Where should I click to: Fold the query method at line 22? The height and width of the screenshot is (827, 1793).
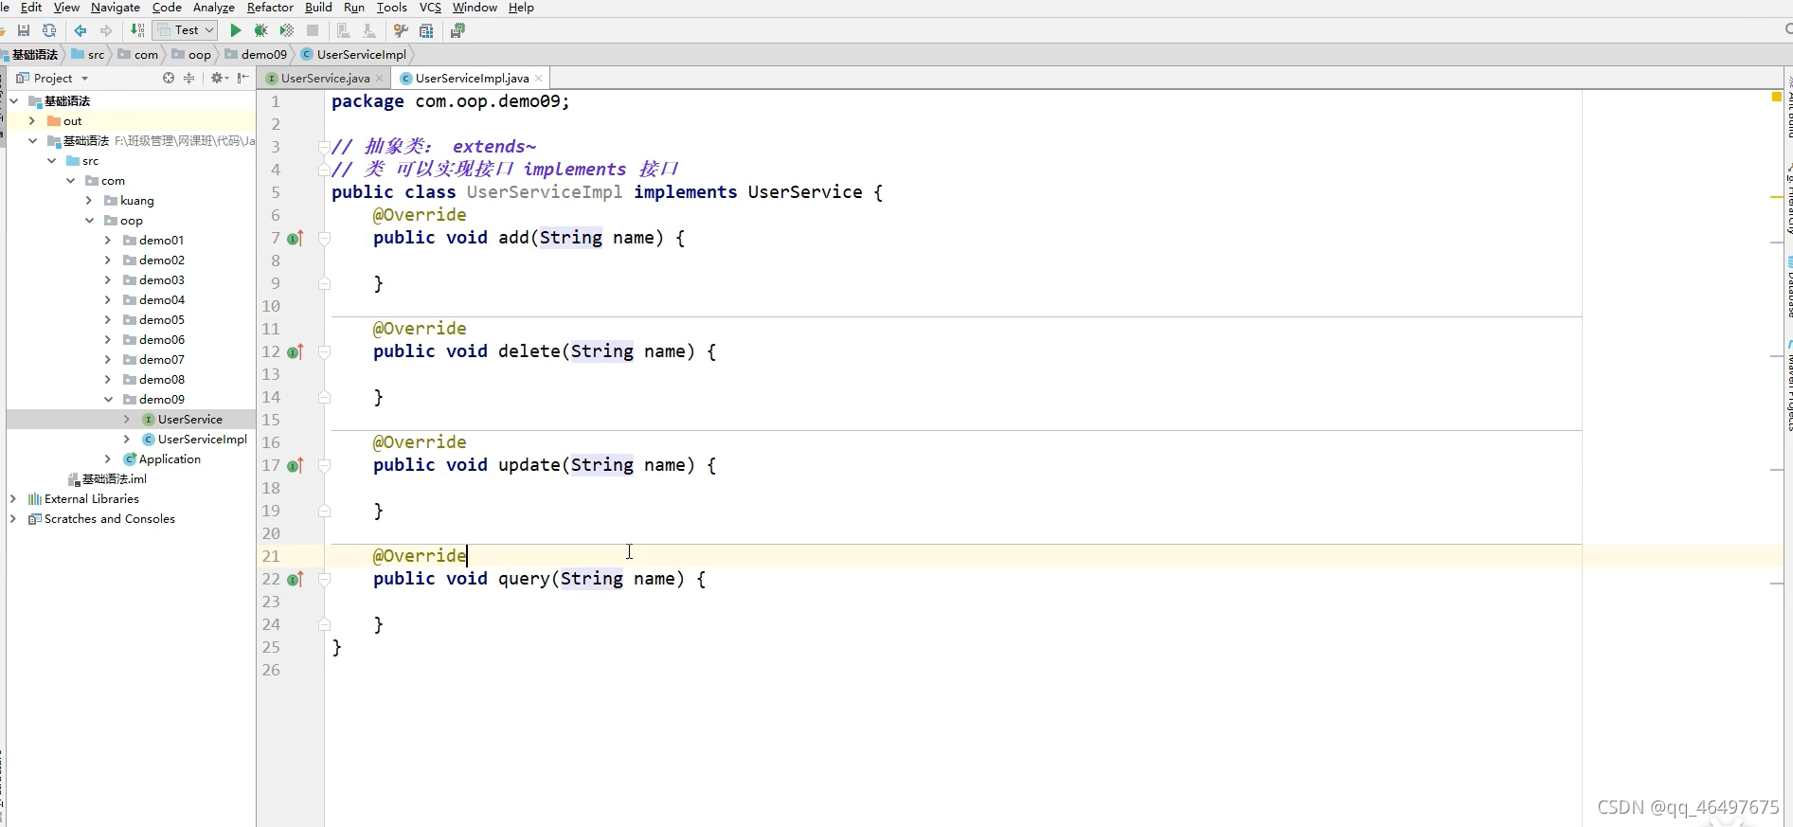coord(324,579)
